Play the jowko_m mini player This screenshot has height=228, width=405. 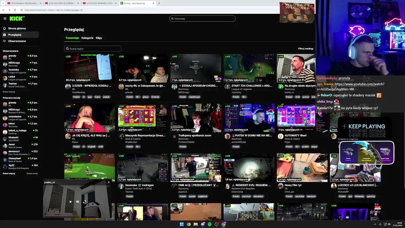pyautogui.click(x=71, y=202)
